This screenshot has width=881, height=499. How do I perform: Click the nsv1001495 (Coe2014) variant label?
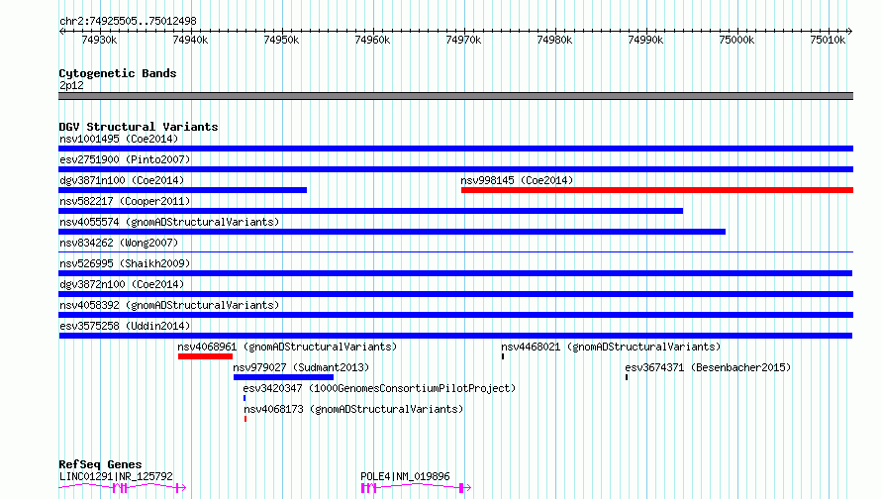pos(119,139)
